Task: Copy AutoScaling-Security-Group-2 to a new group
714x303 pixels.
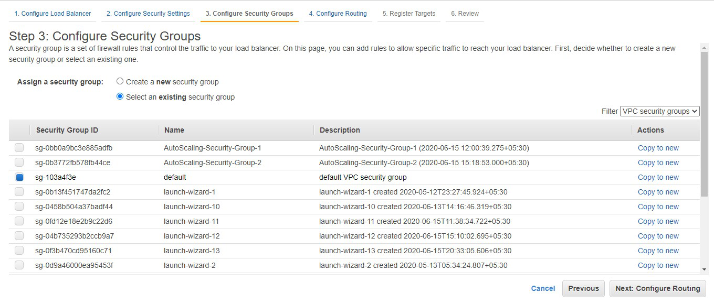Action: [x=658, y=163]
